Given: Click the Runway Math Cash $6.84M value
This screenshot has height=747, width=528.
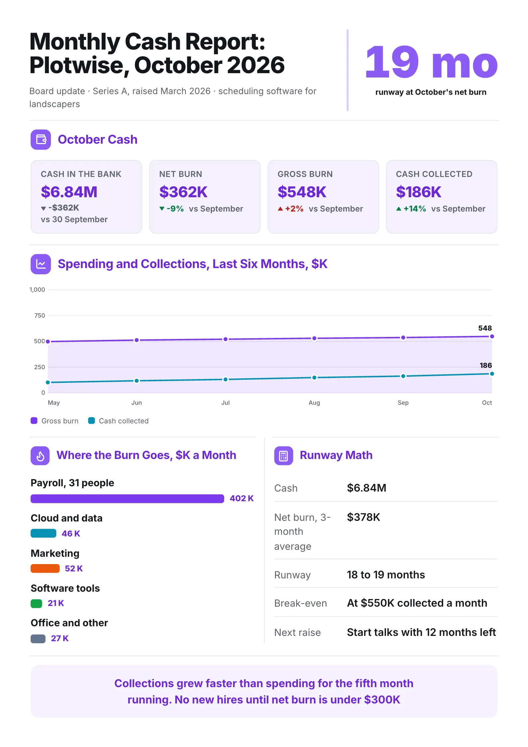Looking at the screenshot, I should coord(366,488).
